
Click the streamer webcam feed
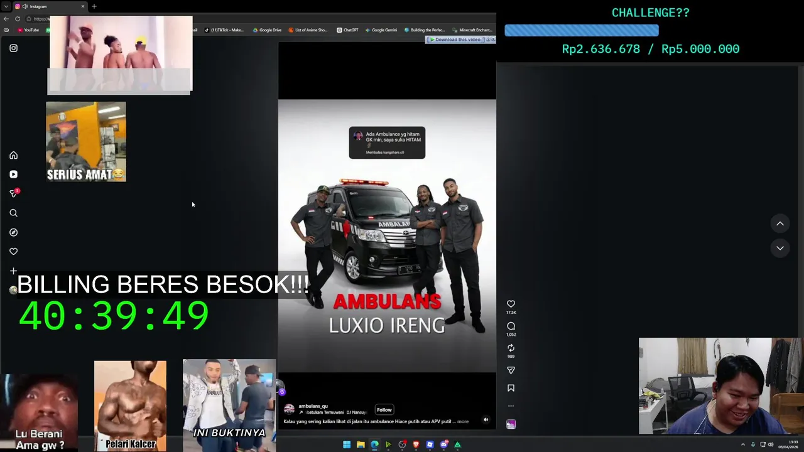[x=720, y=386]
